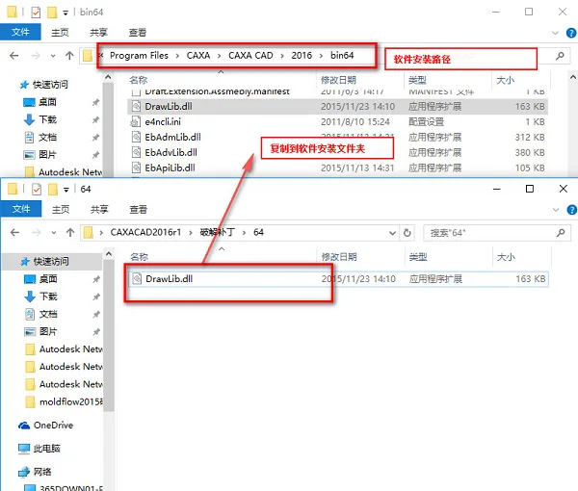Open 查看 tab in the bin64 window

(138, 33)
